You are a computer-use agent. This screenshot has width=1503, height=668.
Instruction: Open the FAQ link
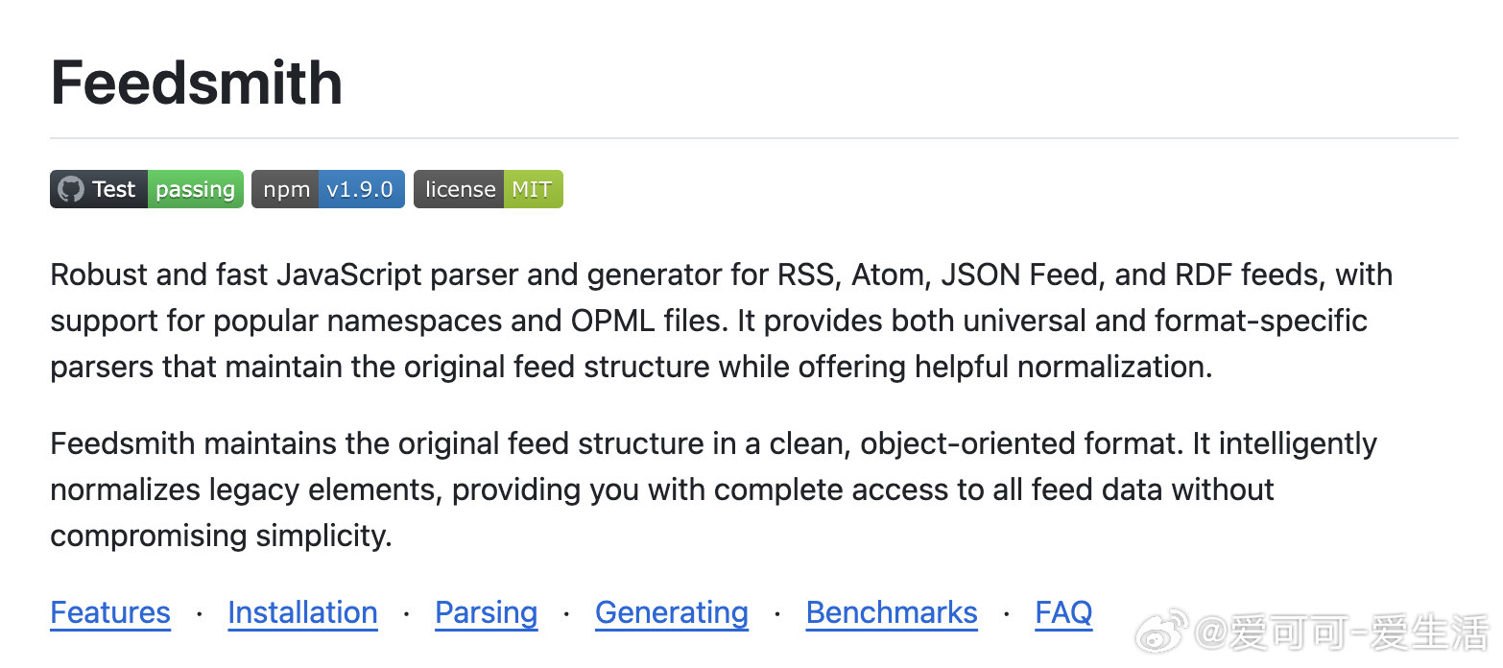[x=1063, y=612]
